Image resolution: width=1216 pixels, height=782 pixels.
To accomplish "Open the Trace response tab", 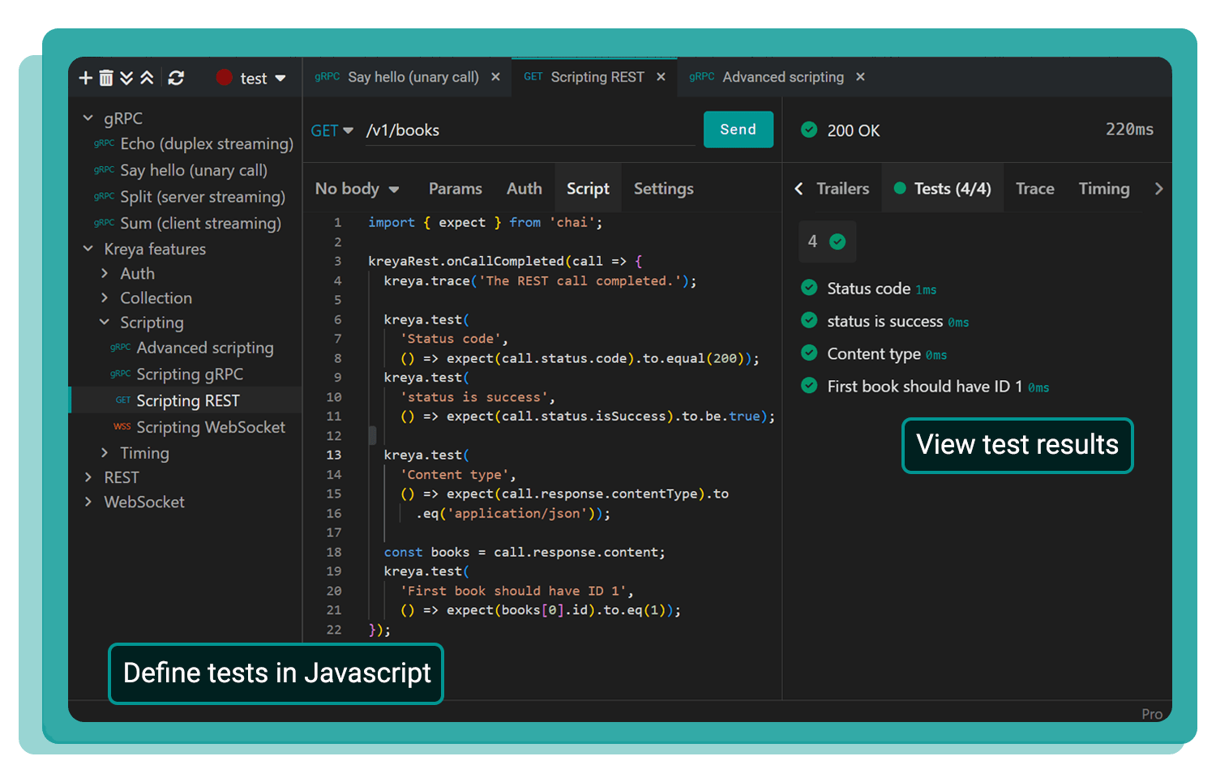I will pos(1035,189).
